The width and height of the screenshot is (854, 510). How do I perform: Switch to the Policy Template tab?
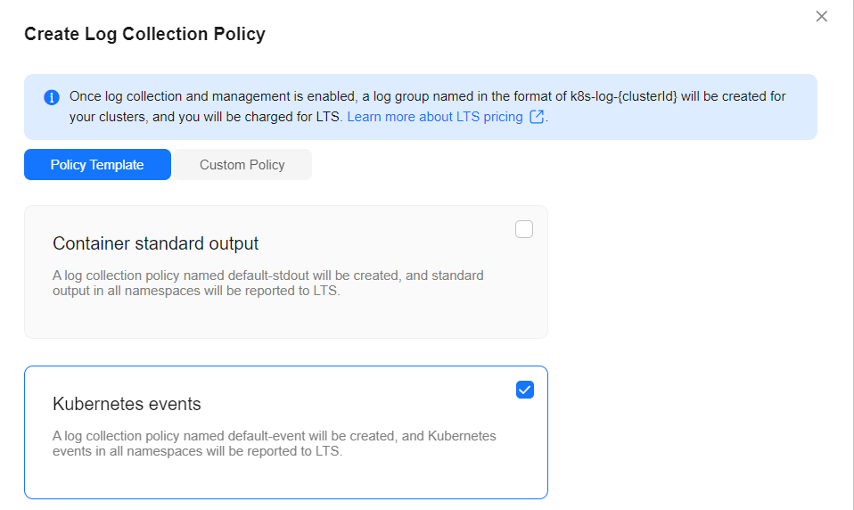pos(97,165)
